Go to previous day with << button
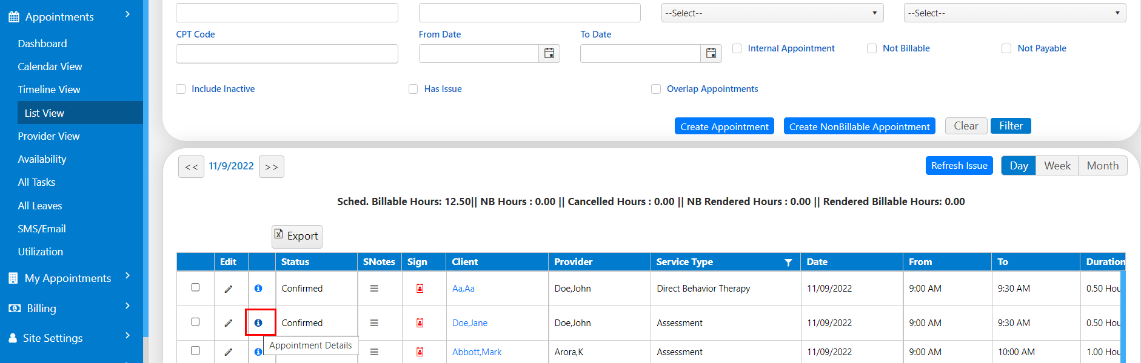Screen dimensions: 1141x363 191,167
